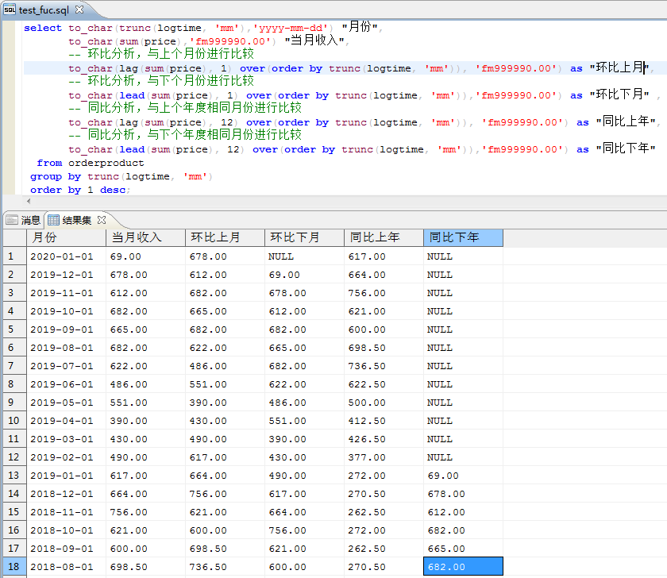Image resolution: width=667 pixels, height=578 pixels.
Task: Select row number 18 header
Action: pos(13,567)
